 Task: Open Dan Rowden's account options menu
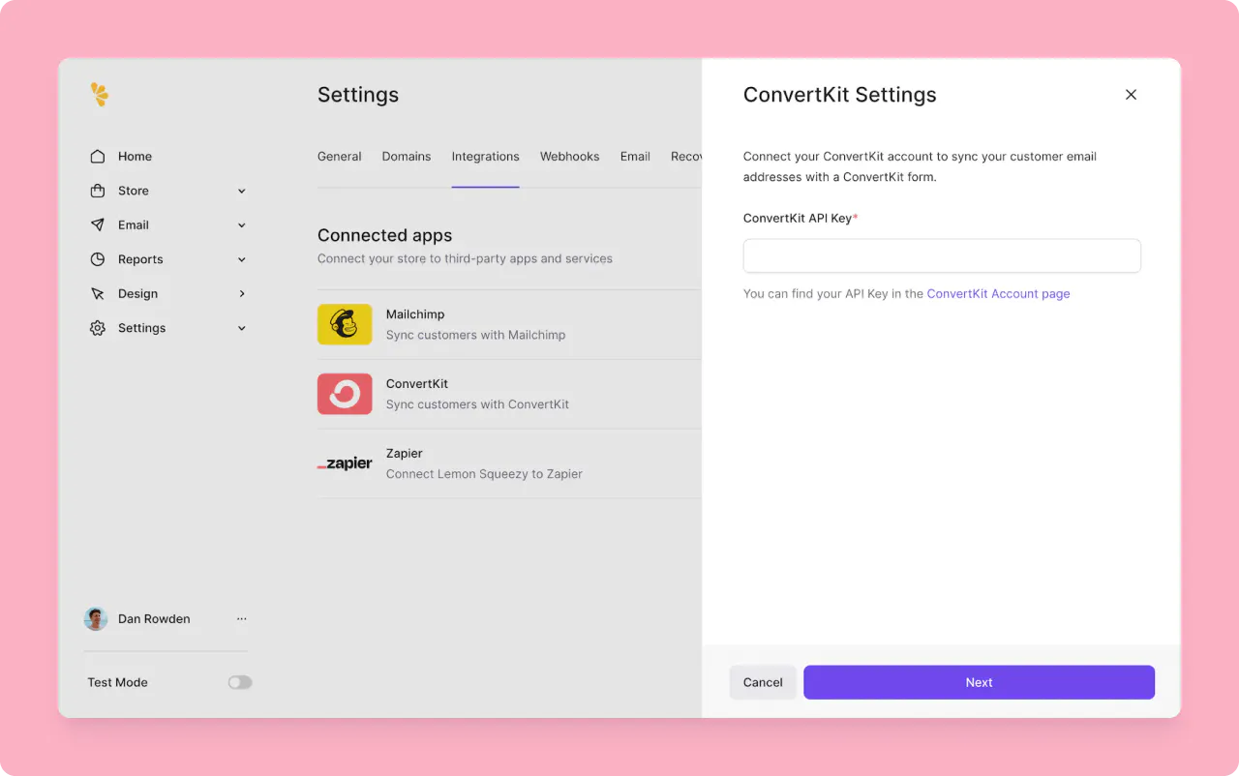pos(241,618)
